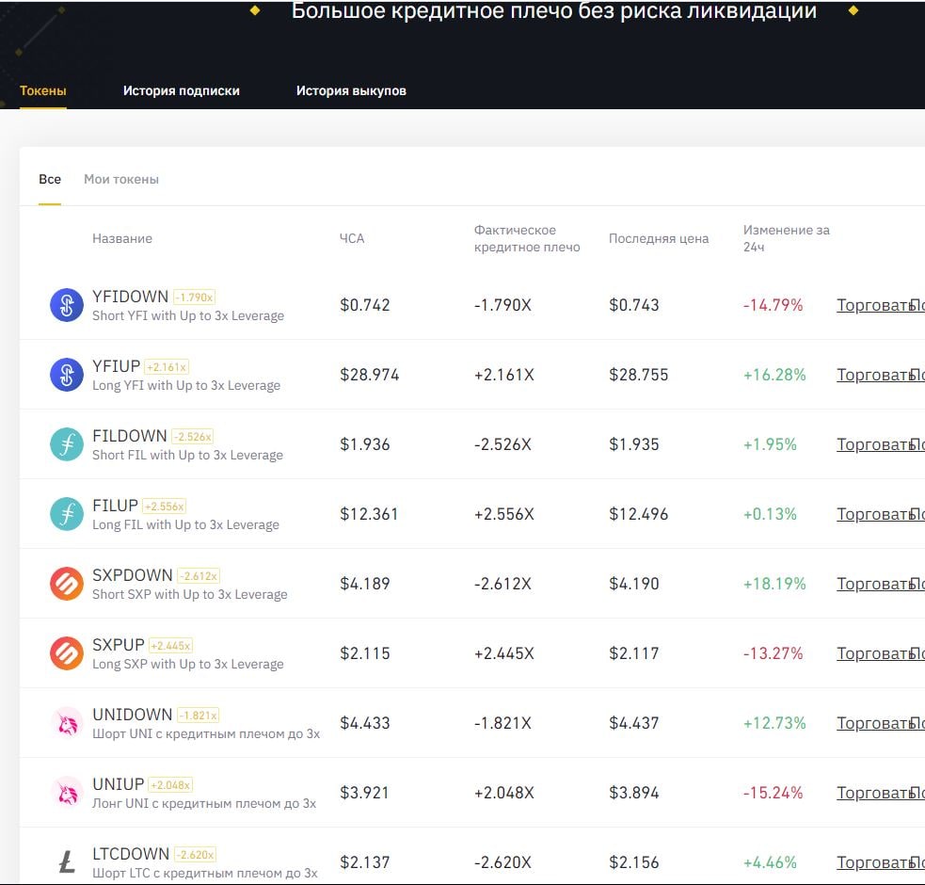Click the $4.437 last price value
Viewport: 925px width, 885px height.
(633, 723)
